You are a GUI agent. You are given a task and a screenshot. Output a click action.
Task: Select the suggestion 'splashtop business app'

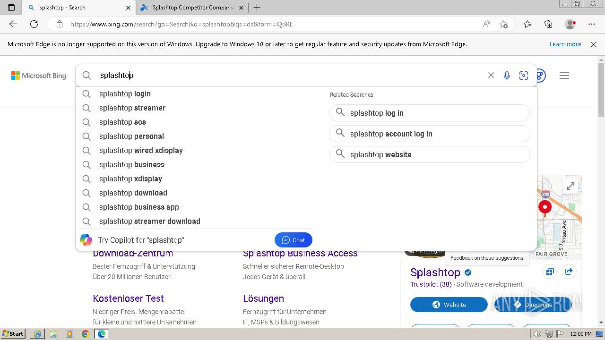193,207
